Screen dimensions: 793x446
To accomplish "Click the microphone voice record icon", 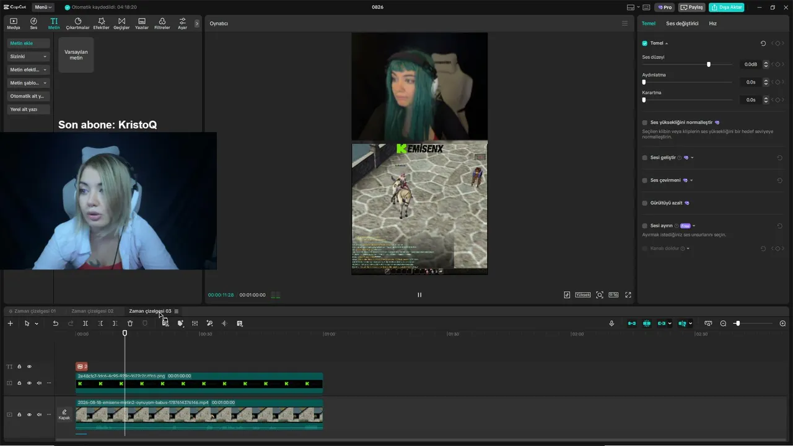I will pyautogui.click(x=611, y=323).
